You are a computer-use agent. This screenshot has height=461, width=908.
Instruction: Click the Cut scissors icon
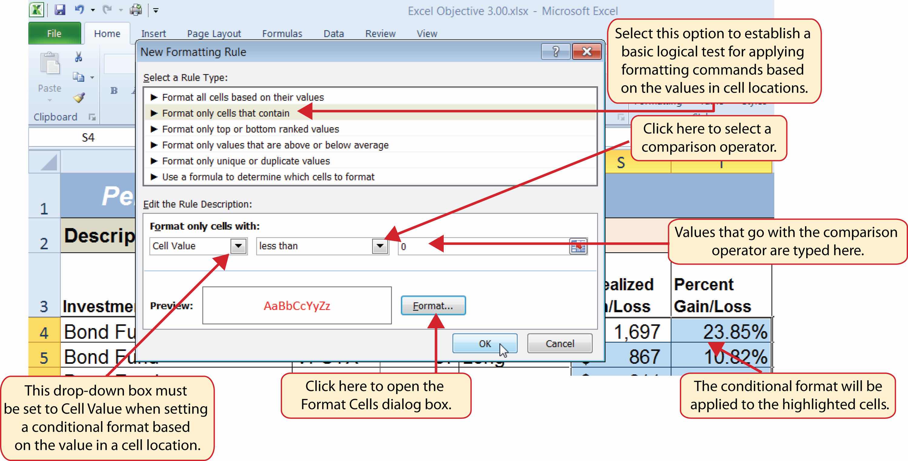click(x=79, y=56)
